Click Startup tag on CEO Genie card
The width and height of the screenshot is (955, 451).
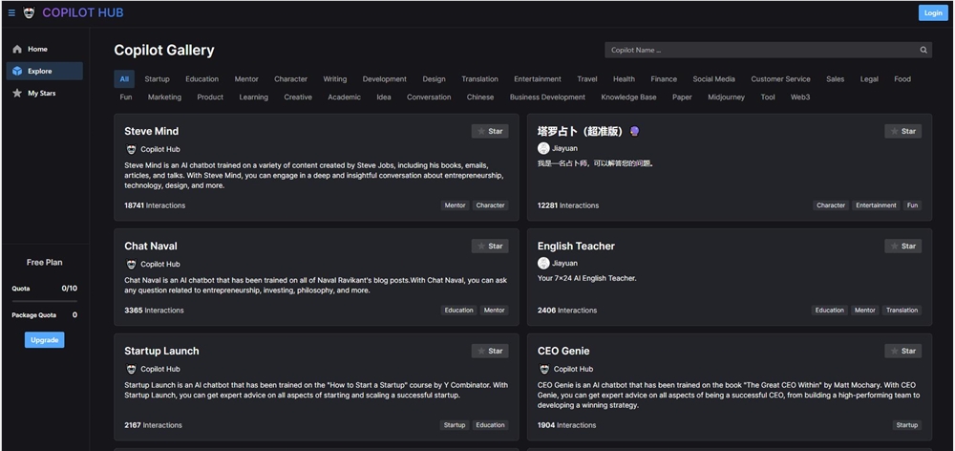pyautogui.click(x=907, y=425)
